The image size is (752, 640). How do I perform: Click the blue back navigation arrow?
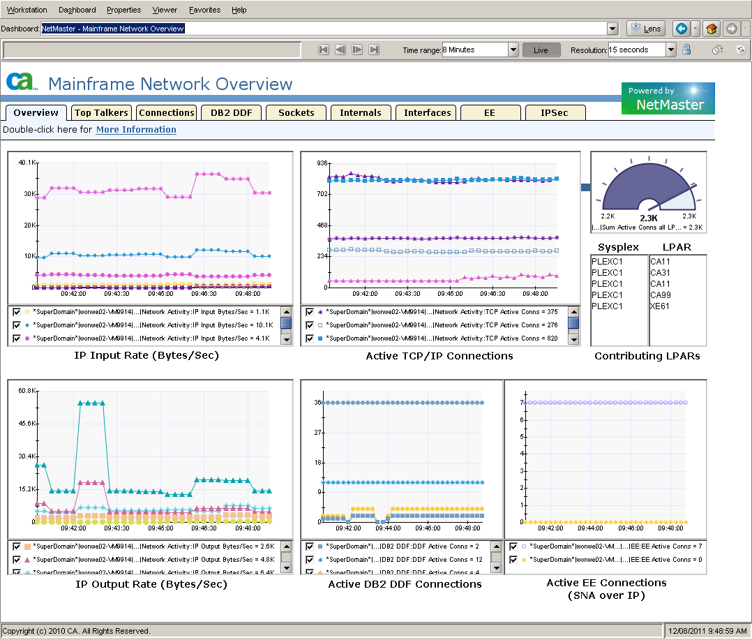[x=681, y=29]
